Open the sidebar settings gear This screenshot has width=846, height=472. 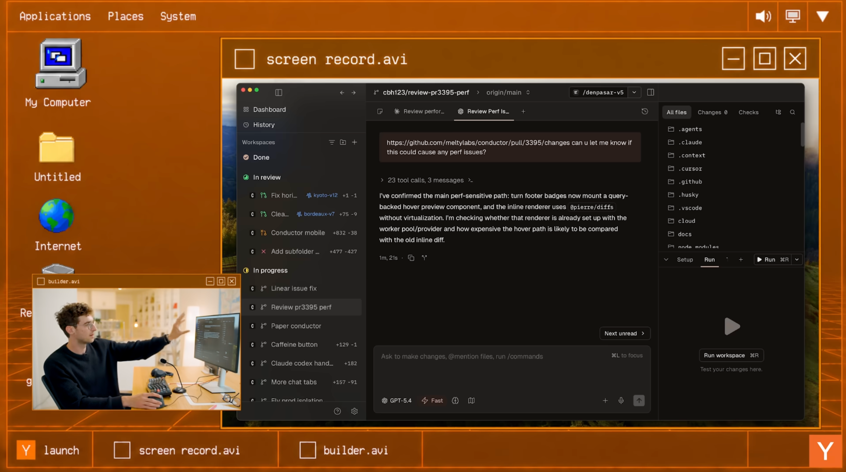(354, 412)
